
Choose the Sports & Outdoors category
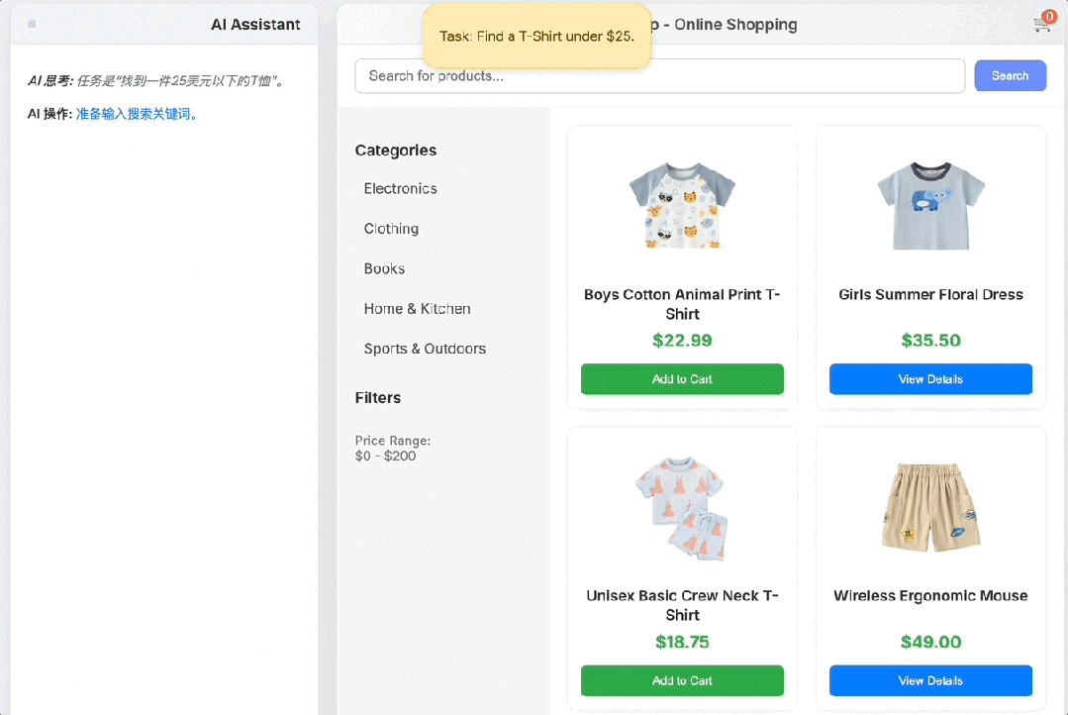pos(425,349)
